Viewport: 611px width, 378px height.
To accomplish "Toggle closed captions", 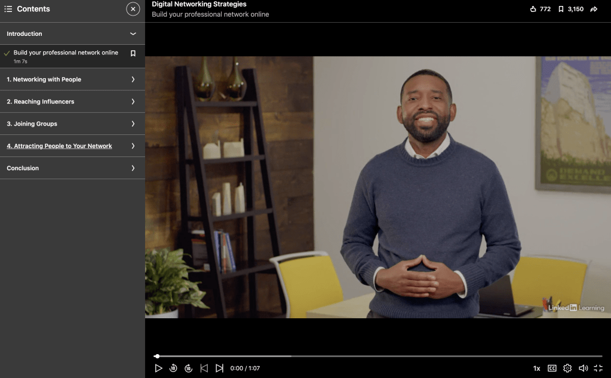I will pos(552,368).
